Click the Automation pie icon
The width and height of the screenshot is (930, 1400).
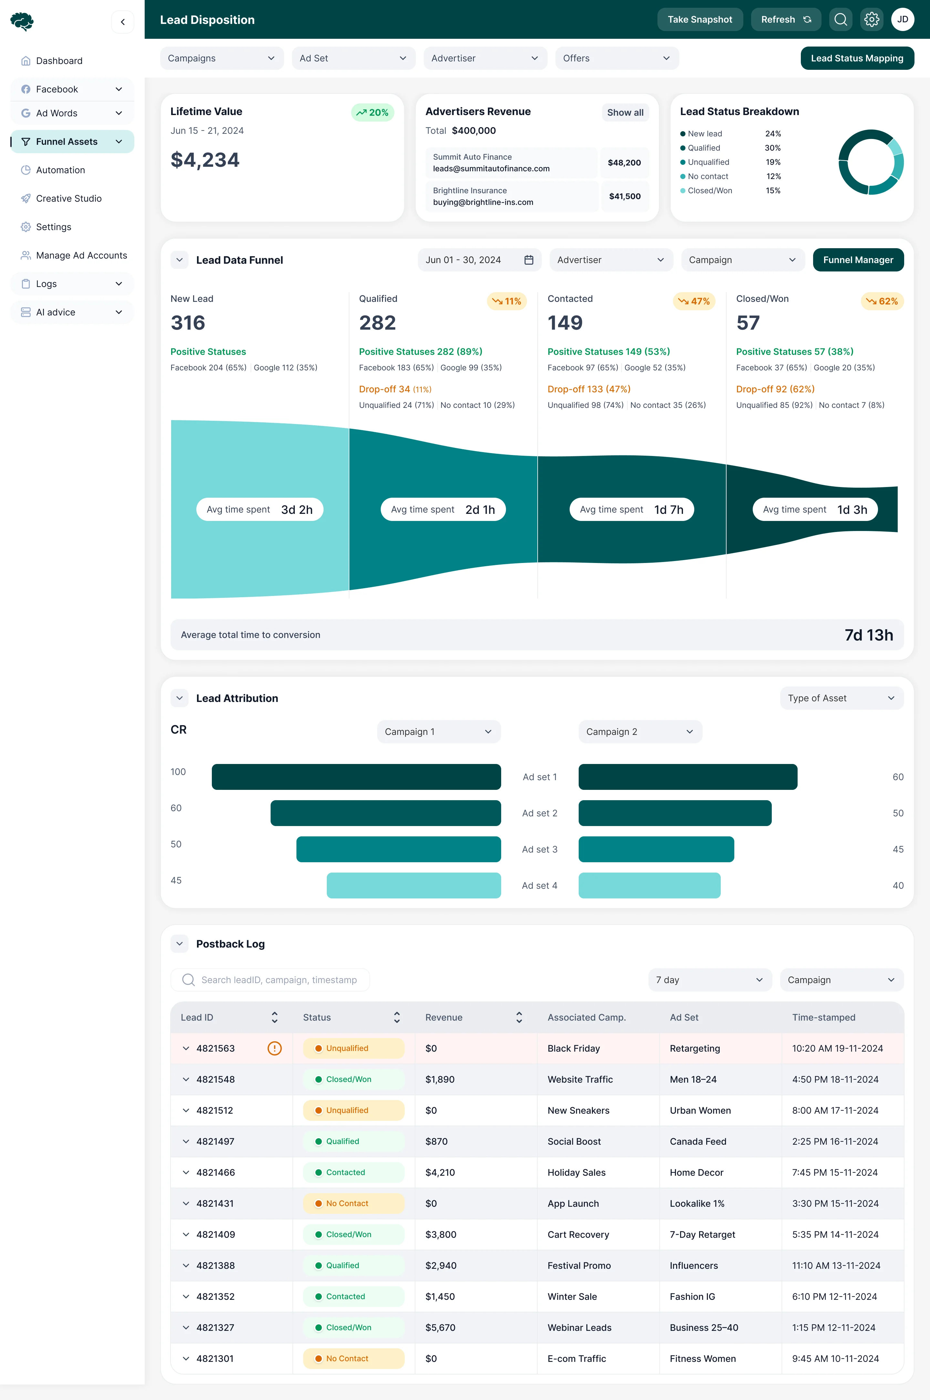26,170
